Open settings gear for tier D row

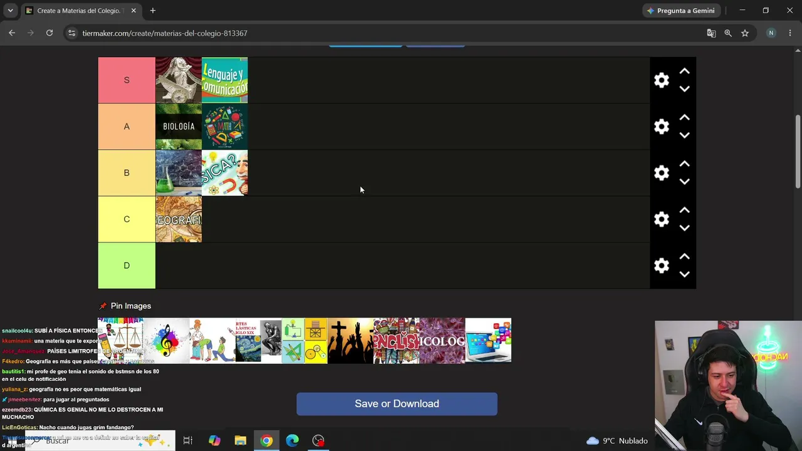tap(662, 266)
